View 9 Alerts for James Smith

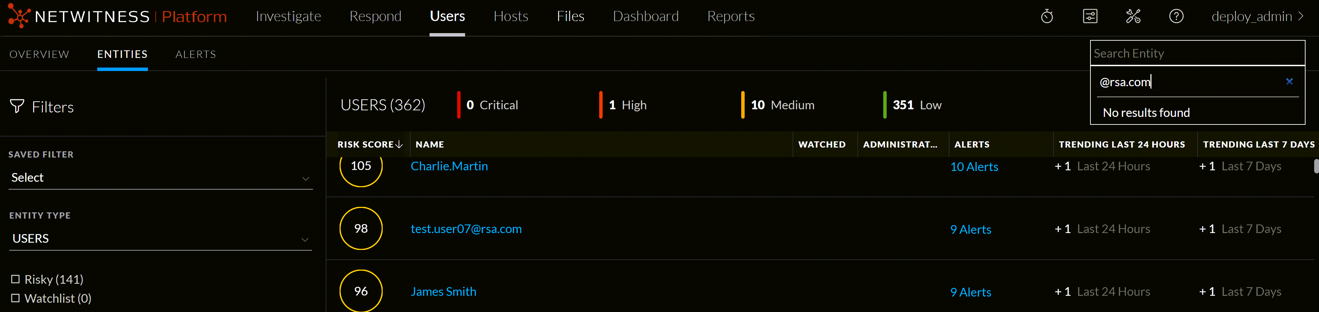970,292
